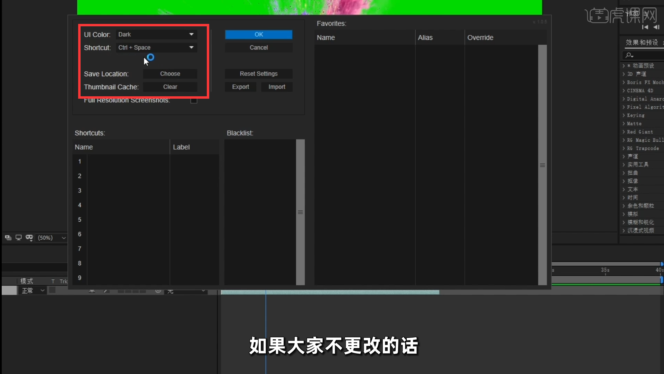Click the sliders icon at left of timeline switches
The image size is (664, 374).
pyautogui.click(x=92, y=291)
